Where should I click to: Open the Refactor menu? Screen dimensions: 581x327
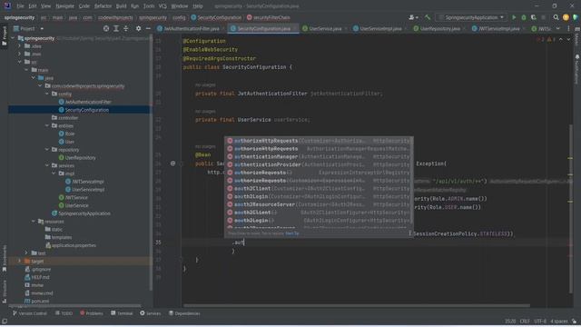click(x=103, y=6)
